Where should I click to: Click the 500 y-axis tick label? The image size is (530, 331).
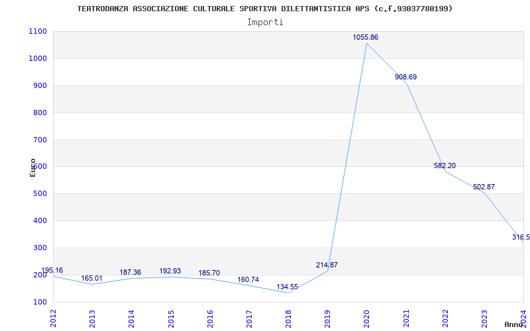click(40, 194)
